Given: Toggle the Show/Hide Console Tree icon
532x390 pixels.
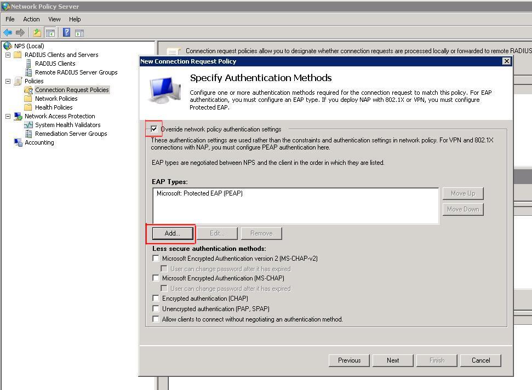Looking at the screenshot, I should pyautogui.click(x=50, y=32).
